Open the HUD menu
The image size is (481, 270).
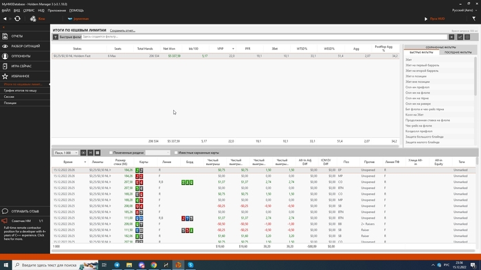coord(41,10)
